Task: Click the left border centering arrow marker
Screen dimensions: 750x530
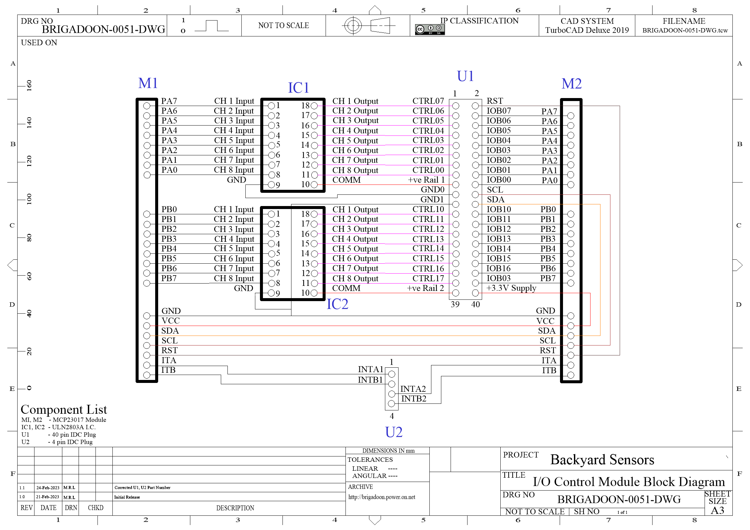Action: (x=12, y=265)
